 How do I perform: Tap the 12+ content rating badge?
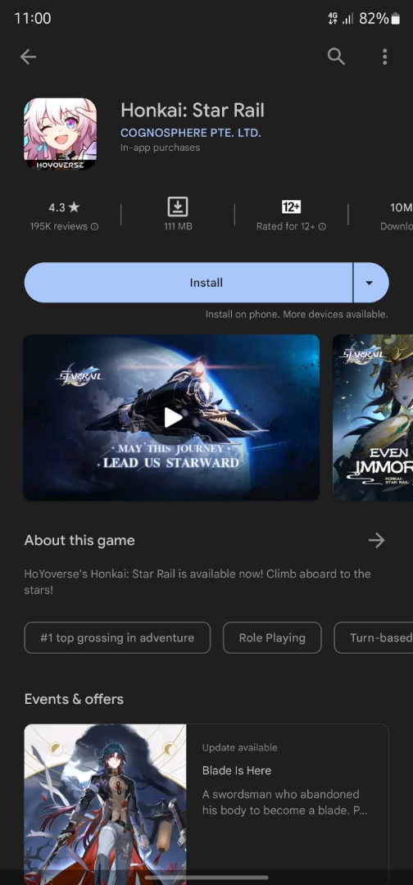pos(291,207)
